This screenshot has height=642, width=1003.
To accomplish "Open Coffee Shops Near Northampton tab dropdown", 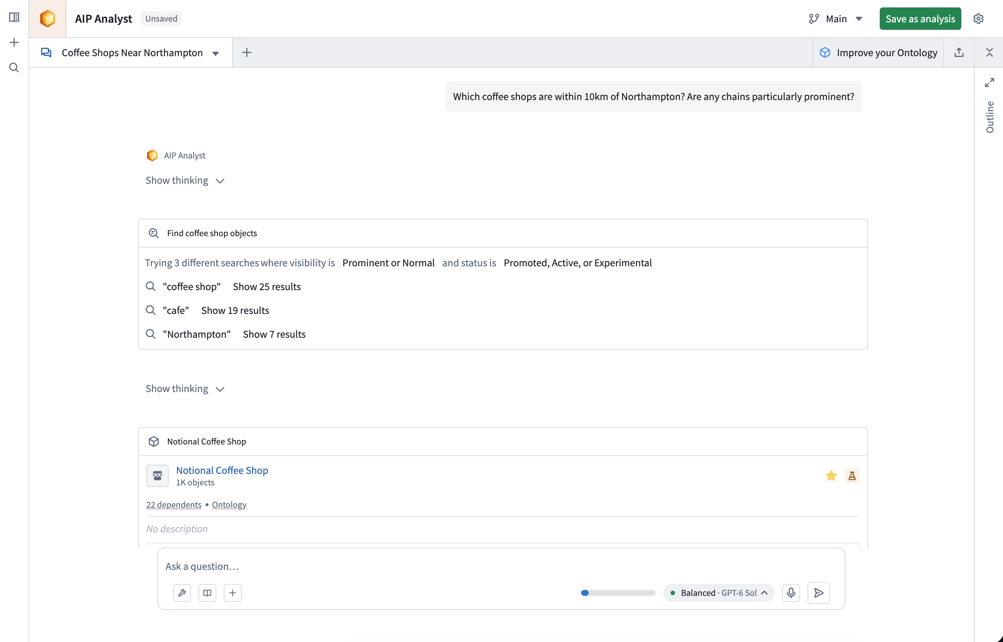I will (216, 53).
